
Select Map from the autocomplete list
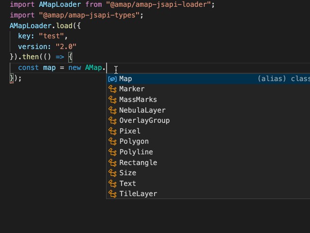pos(125,79)
